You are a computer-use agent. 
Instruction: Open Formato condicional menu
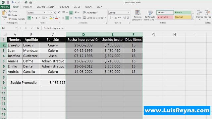(137, 16)
